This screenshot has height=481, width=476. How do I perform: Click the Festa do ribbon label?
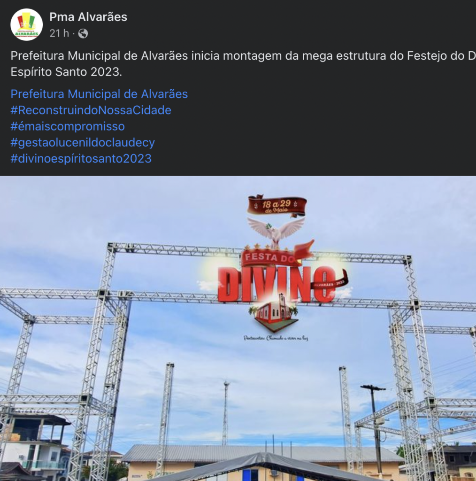click(x=270, y=257)
